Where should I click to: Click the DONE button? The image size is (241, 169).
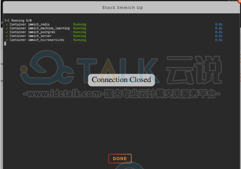click(120, 159)
